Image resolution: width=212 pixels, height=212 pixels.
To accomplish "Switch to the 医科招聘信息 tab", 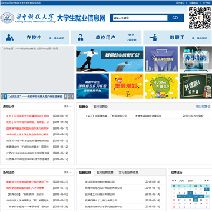I will [x=105, y=173].
